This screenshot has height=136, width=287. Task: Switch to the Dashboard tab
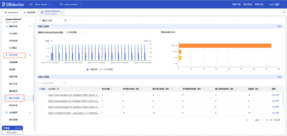[x=11, y=12]
